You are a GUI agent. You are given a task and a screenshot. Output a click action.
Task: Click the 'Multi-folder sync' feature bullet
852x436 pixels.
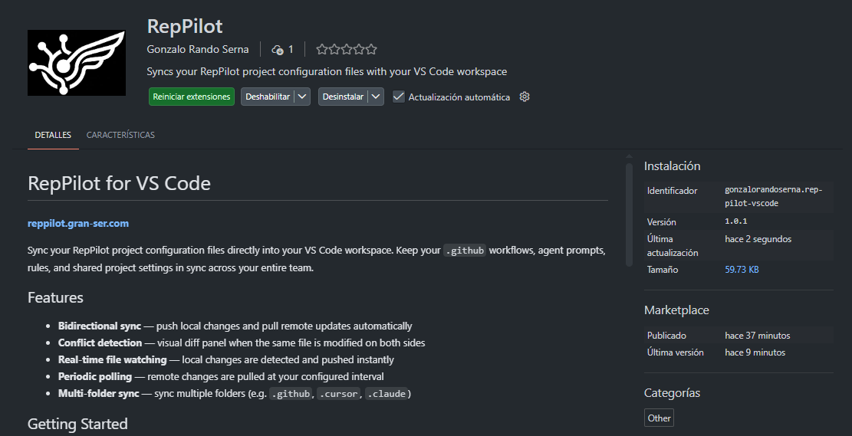tap(235, 394)
